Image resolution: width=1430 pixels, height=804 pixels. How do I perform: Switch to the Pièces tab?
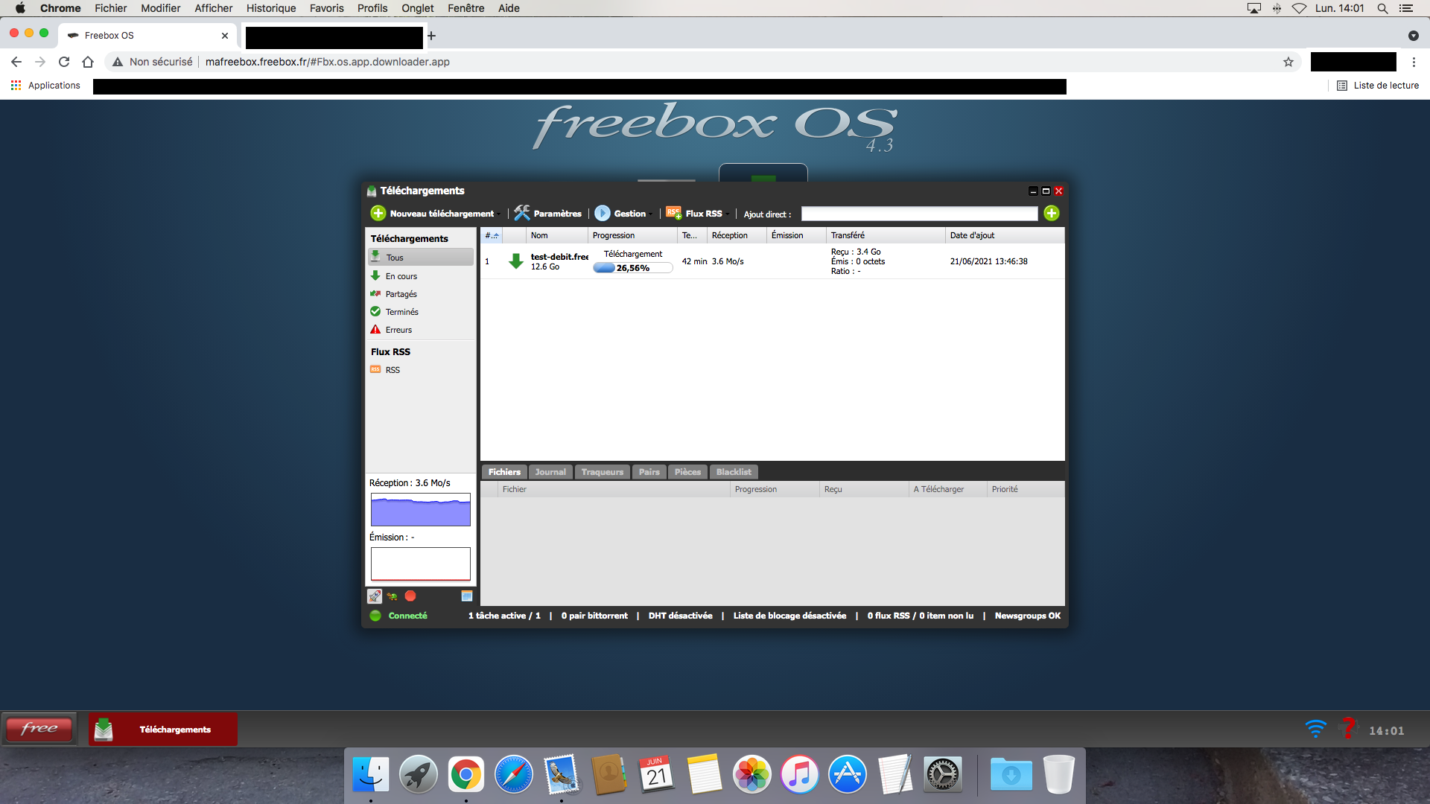coord(687,472)
